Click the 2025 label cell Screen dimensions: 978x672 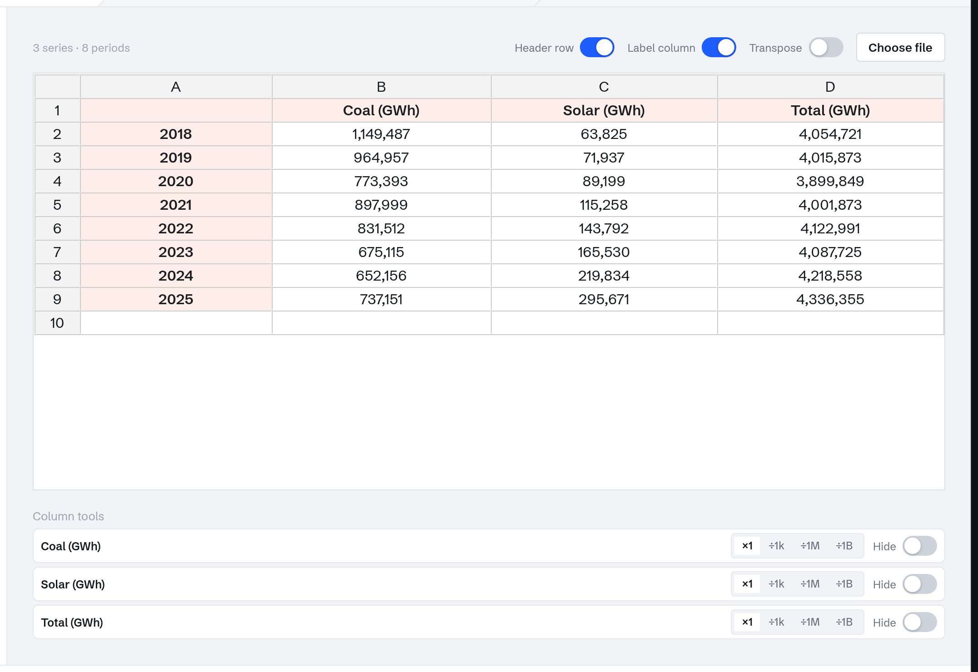176,299
